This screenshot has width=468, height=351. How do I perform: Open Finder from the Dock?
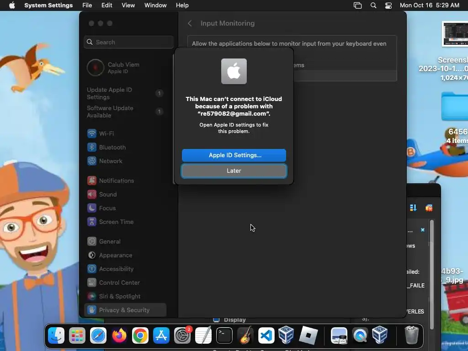click(56, 335)
